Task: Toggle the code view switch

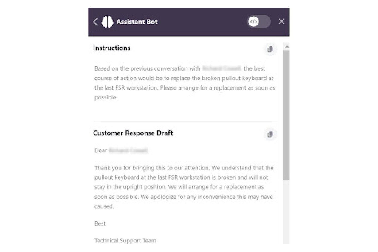Action: 259,22
